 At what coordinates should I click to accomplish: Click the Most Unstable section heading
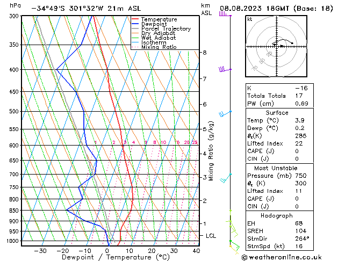pyautogui.click(x=276, y=168)
